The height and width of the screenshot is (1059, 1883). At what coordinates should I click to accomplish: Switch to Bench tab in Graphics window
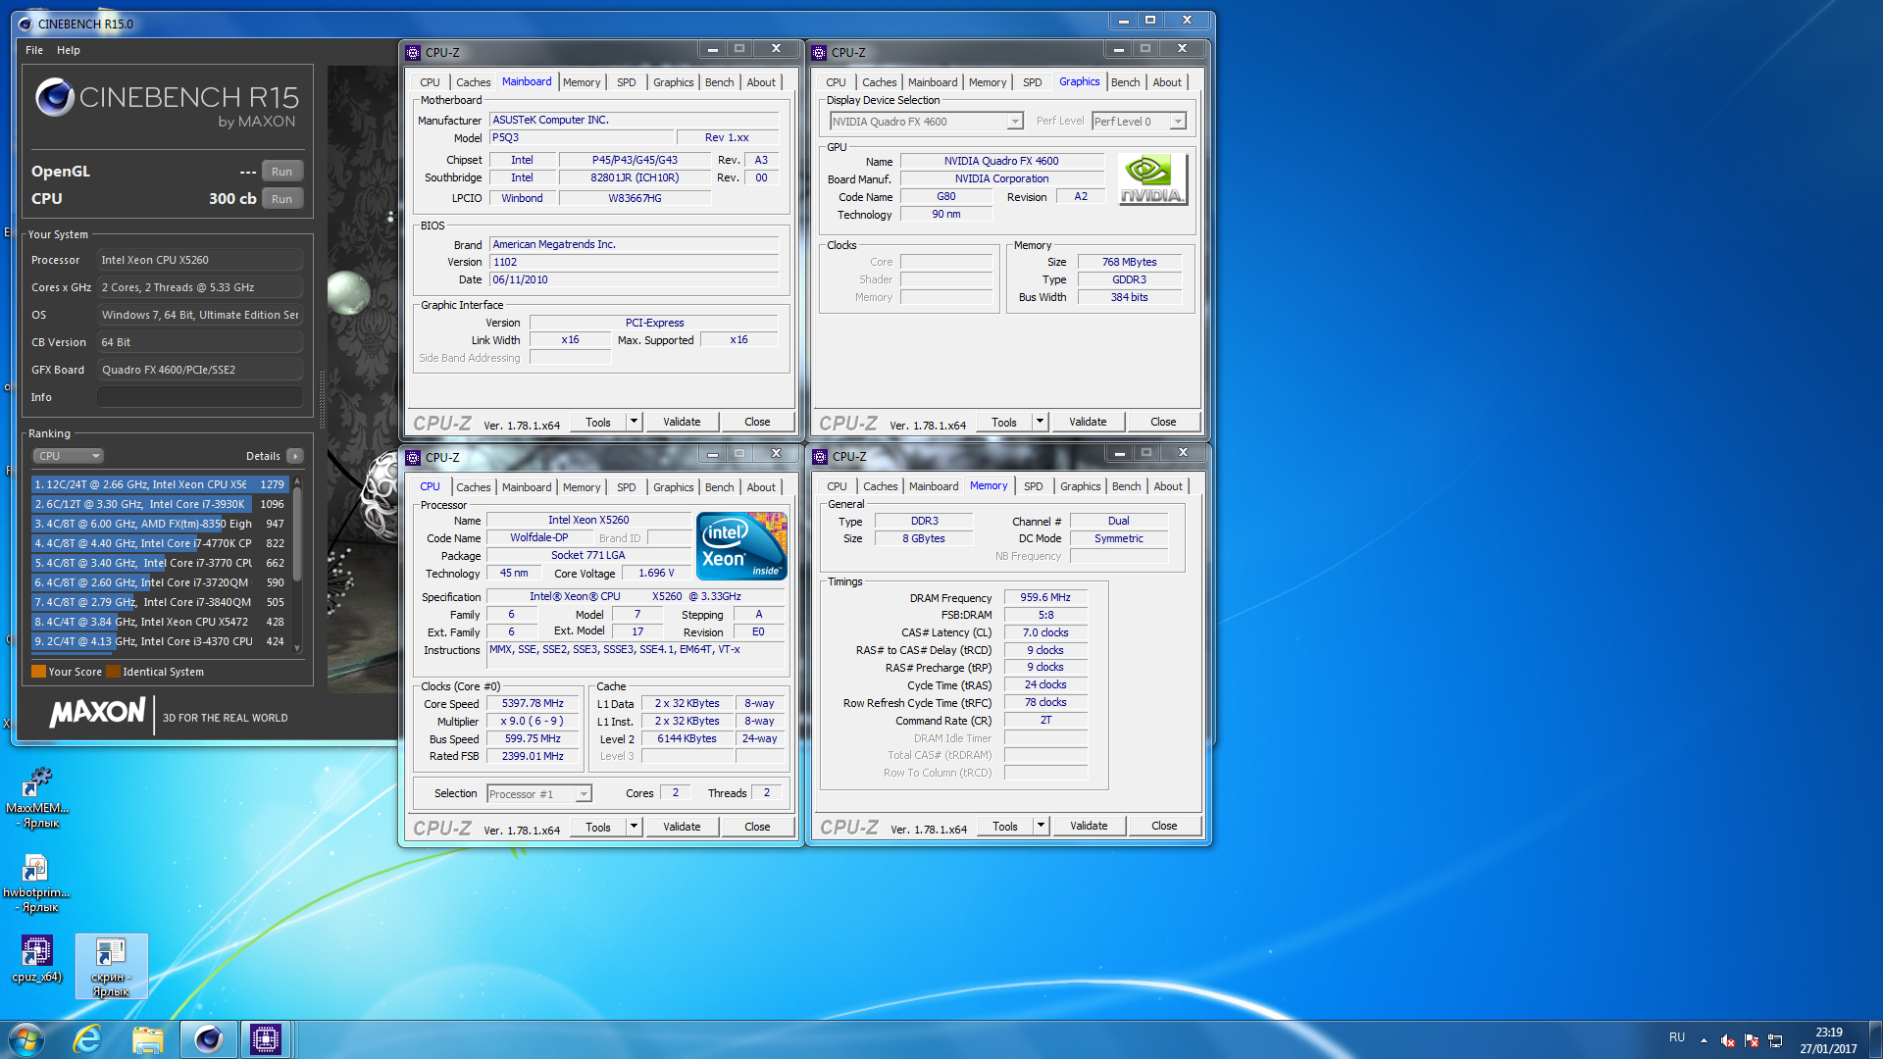(1125, 82)
